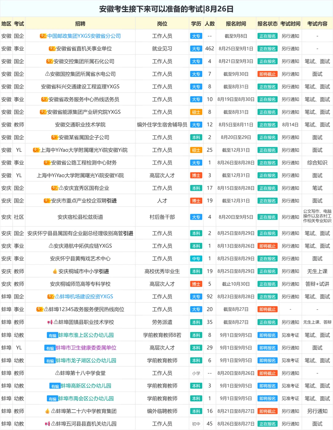Image resolution: width=333 pixels, height=430 pixels.
Task: Click the 有编 badge beside 蚌埠市禹会区公办幼儿园
Action: [52, 399]
